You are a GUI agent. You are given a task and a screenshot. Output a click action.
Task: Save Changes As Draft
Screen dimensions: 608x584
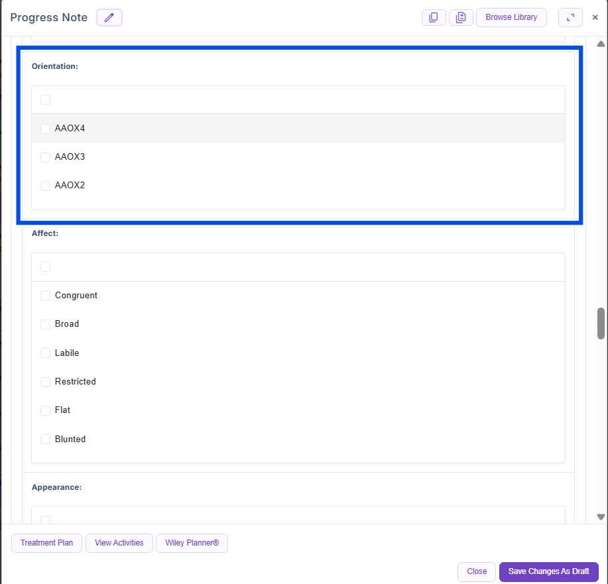point(548,571)
